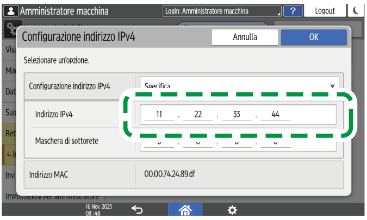This screenshot has width=367, height=220.
Task: Click the user account icon
Action: (11, 11)
